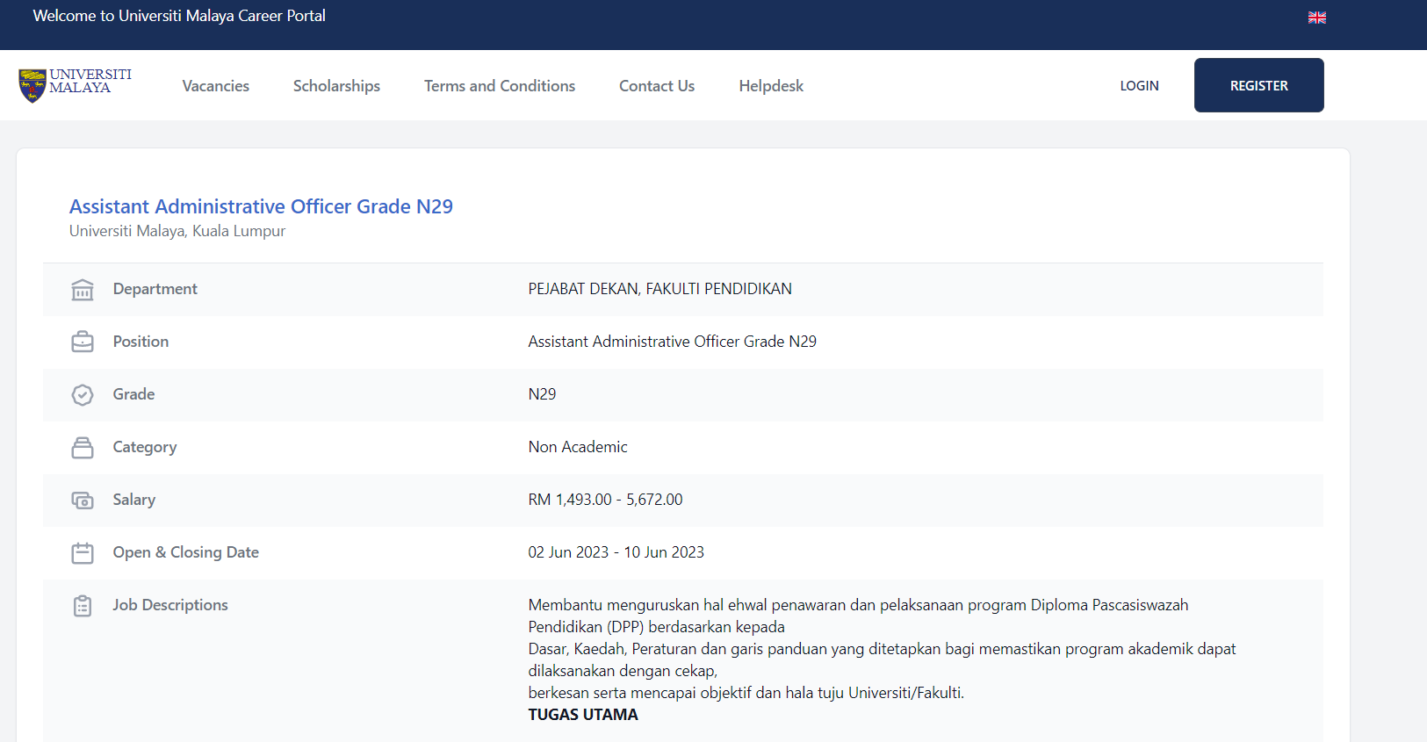Image resolution: width=1427 pixels, height=742 pixels.
Task: Navigate to Contact Us
Action: [657, 86]
